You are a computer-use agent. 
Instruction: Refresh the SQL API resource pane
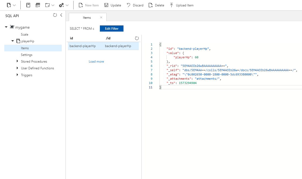click(55, 15)
